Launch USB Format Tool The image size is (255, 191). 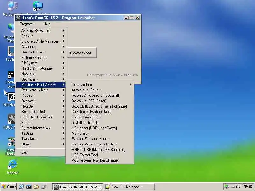pos(100,155)
